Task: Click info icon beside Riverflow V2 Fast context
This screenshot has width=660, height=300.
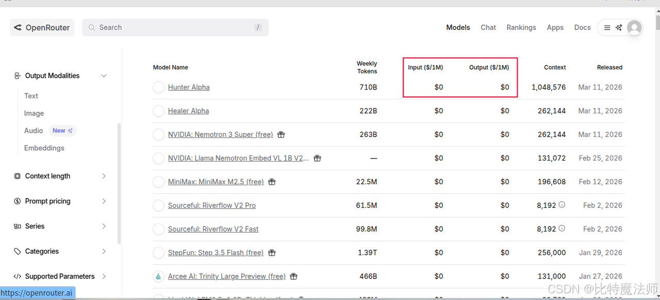Action: 562,228
